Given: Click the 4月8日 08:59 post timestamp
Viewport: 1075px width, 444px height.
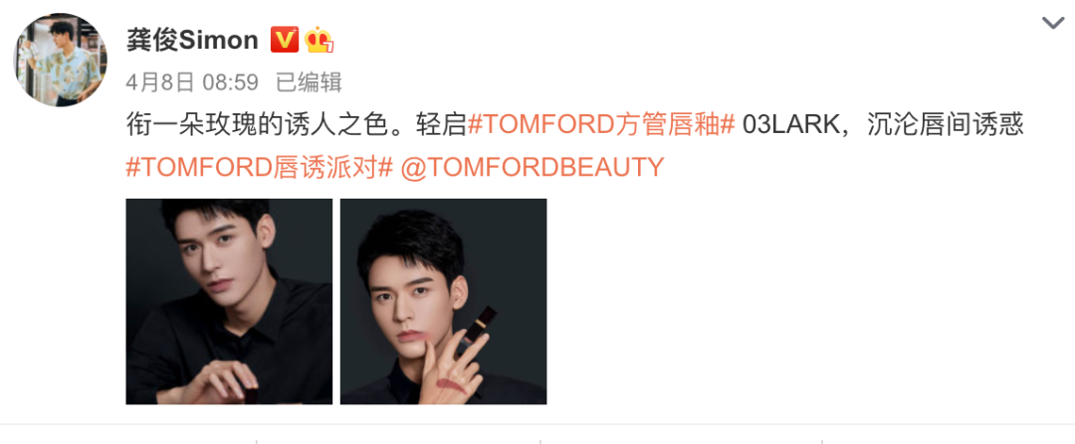Looking at the screenshot, I should [192, 82].
